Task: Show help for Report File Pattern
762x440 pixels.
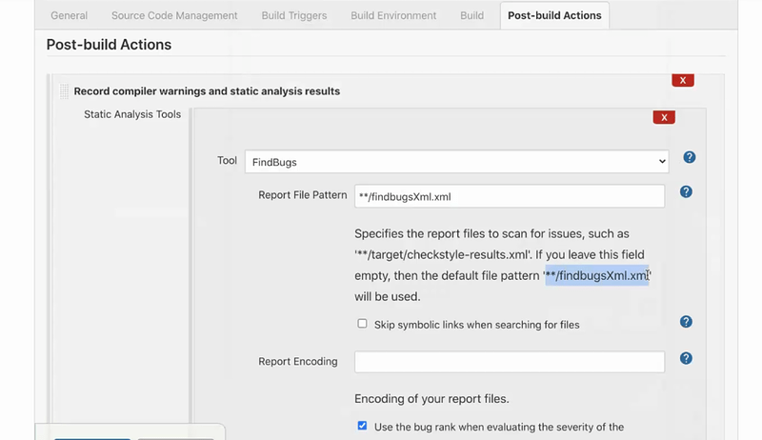Action: (x=686, y=191)
